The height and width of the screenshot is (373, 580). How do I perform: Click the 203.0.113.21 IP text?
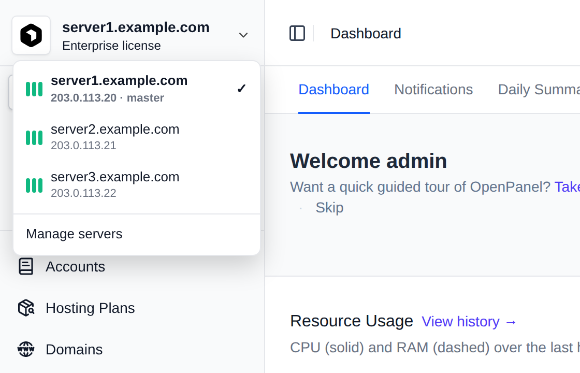click(83, 146)
